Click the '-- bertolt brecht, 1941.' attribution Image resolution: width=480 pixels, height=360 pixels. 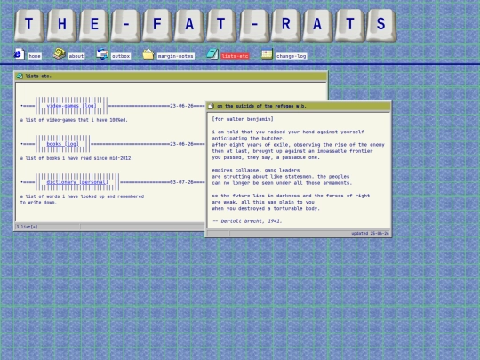[247, 221]
